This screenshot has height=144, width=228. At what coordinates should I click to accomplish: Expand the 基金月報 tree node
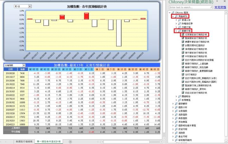point(173,136)
